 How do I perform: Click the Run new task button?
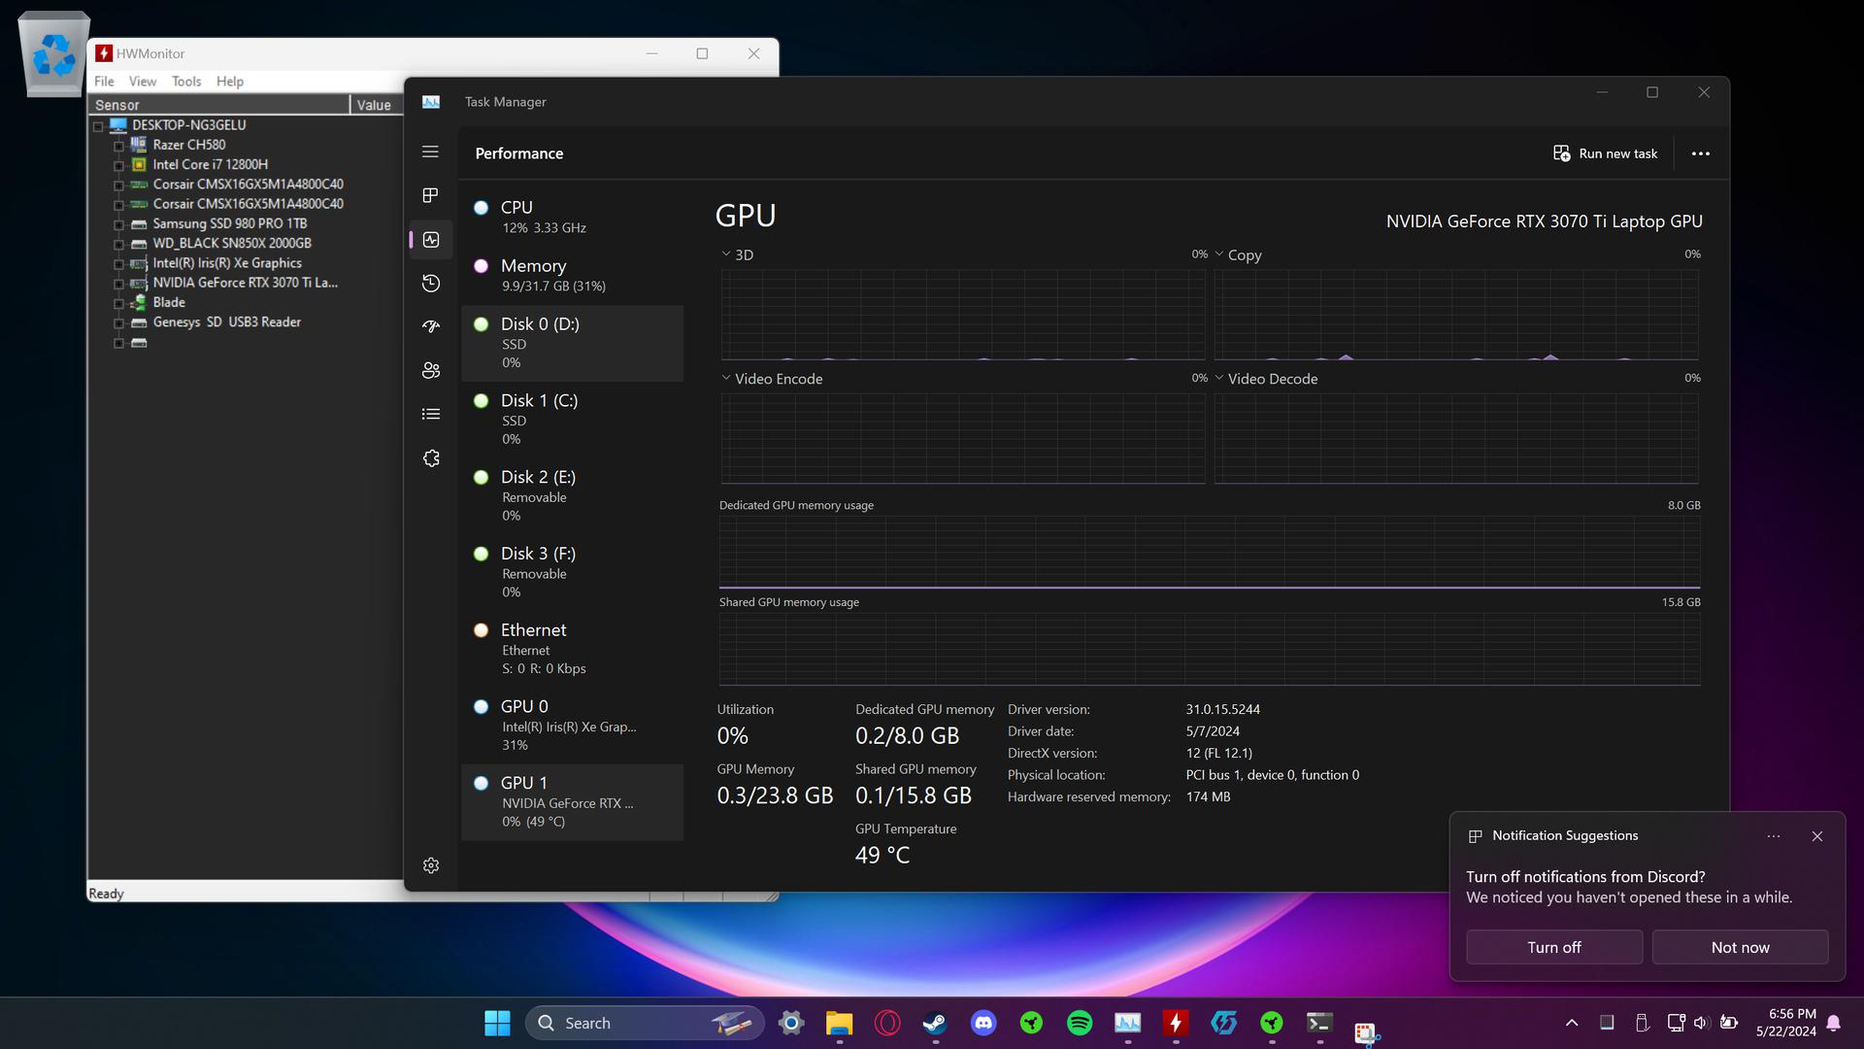(1606, 153)
